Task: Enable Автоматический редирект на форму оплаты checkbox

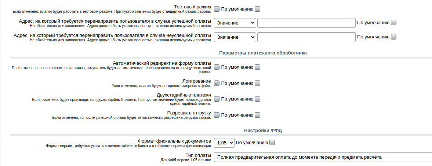Action: [x=217, y=67]
